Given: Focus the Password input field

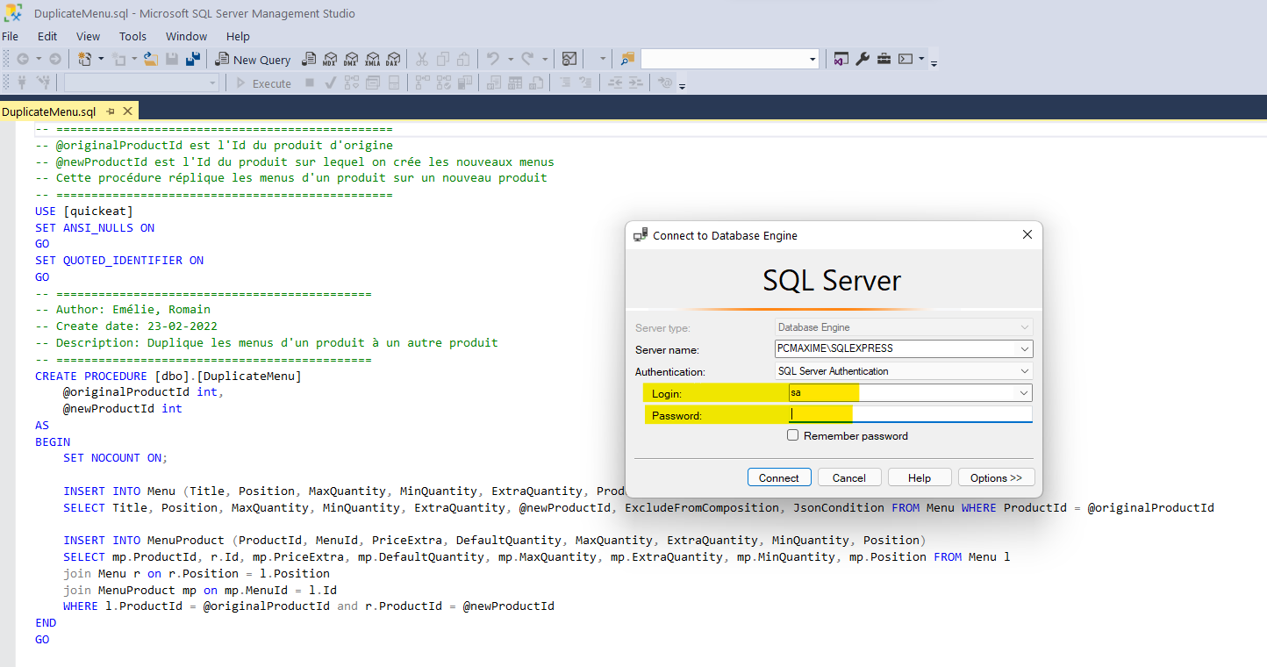Looking at the screenshot, I should click(x=911, y=414).
